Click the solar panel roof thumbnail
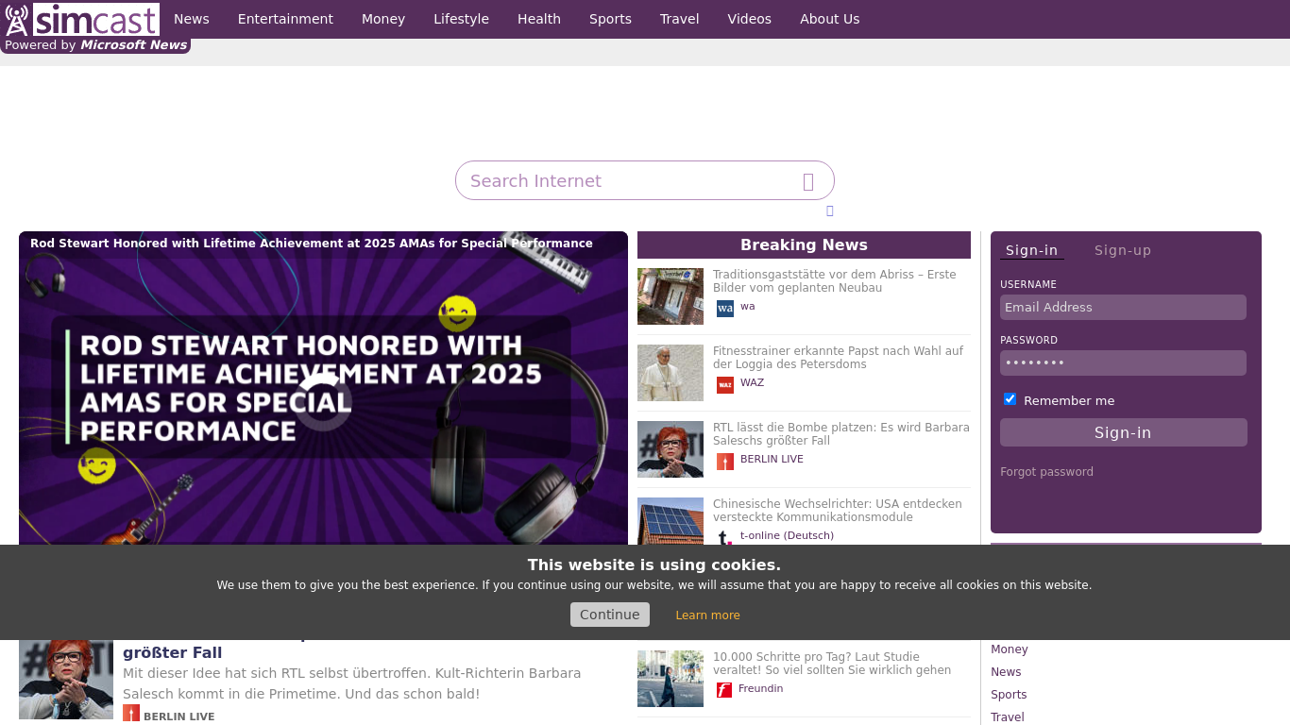1290x725 pixels. 670,521
